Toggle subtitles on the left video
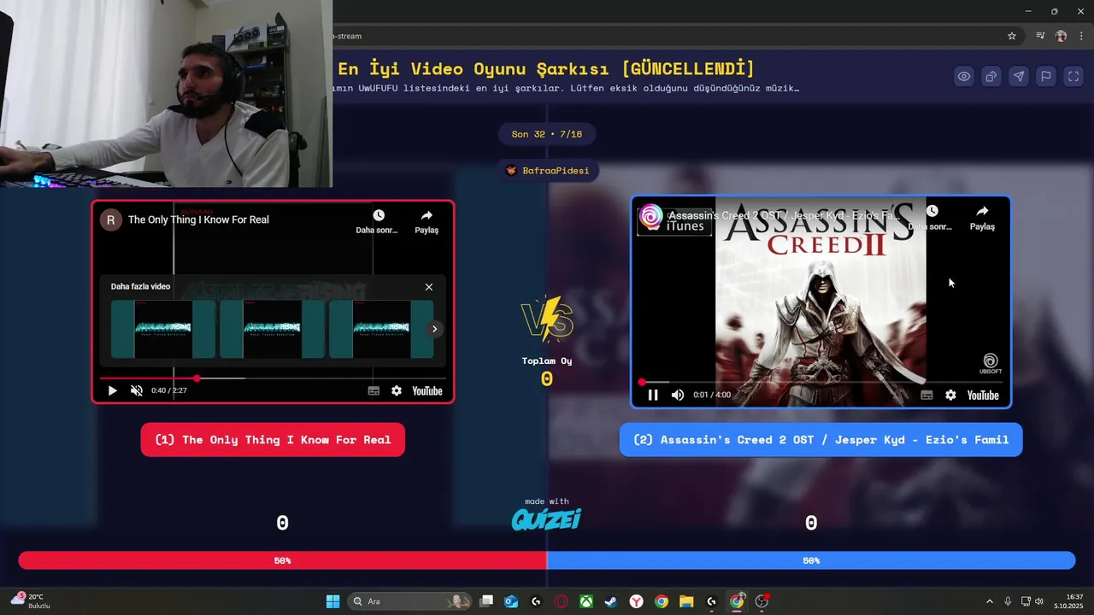Image resolution: width=1094 pixels, height=615 pixels. click(x=373, y=390)
